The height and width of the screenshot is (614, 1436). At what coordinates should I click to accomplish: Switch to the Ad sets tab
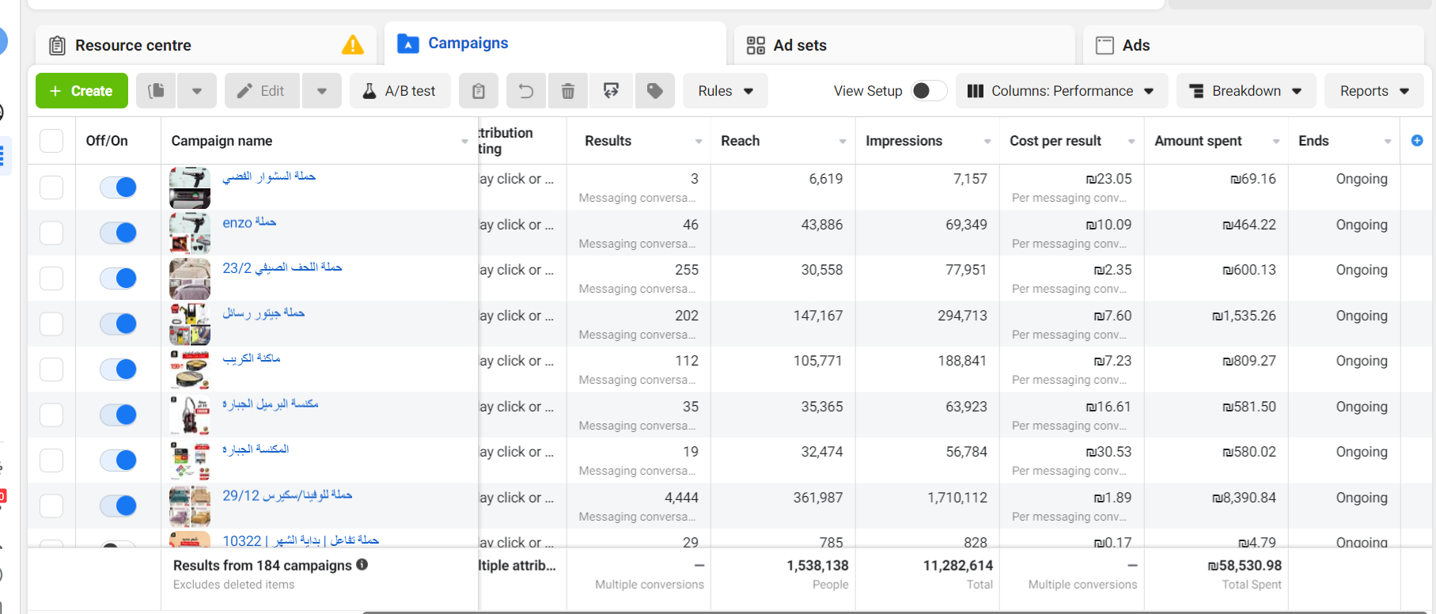point(799,45)
